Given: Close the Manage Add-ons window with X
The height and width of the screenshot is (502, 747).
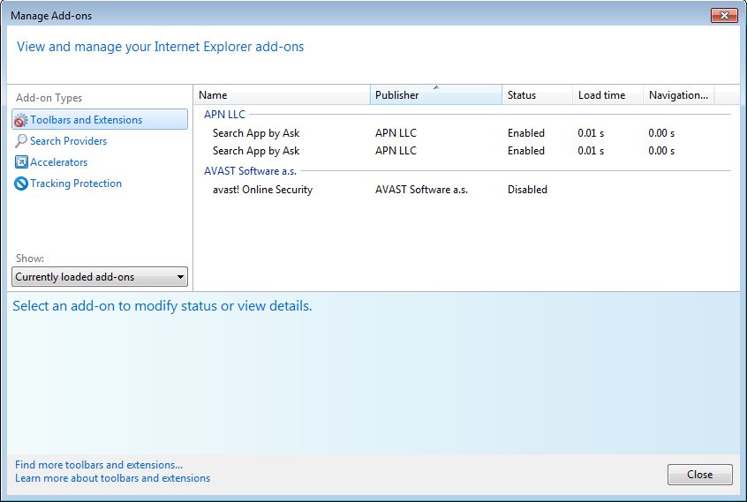Looking at the screenshot, I should [724, 16].
